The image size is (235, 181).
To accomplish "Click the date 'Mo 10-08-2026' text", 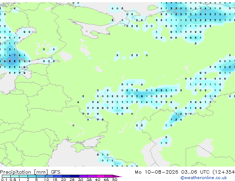I will (156, 172).
